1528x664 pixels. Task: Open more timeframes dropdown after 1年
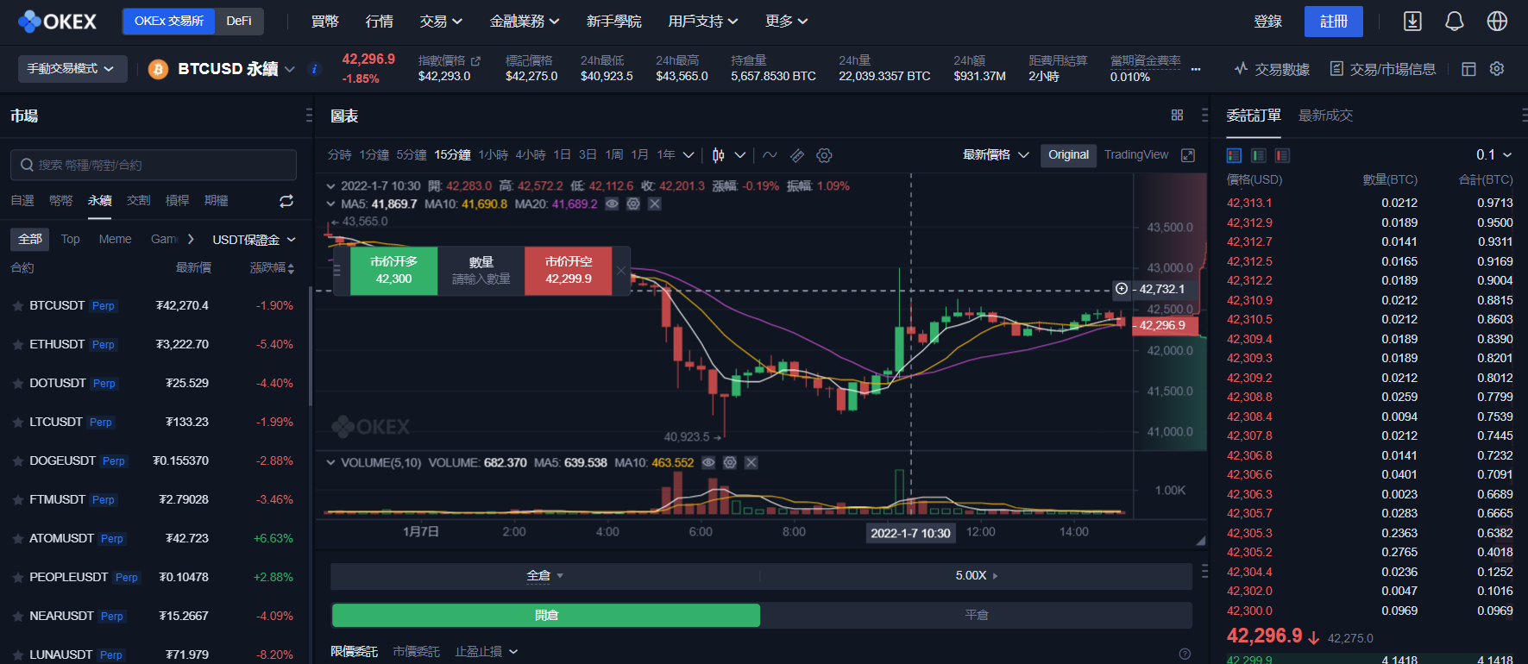689,155
